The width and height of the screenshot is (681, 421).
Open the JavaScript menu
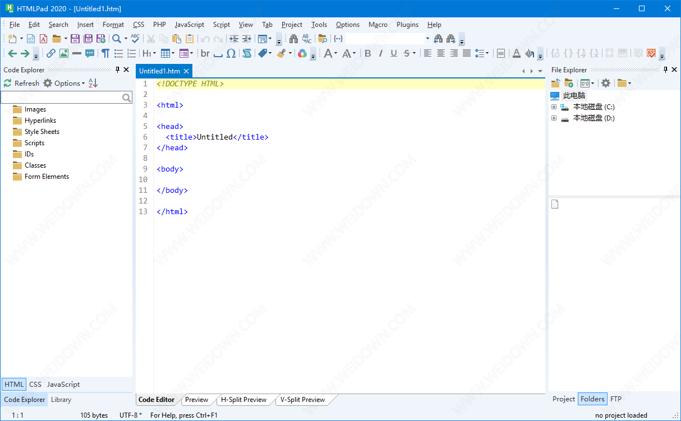click(x=190, y=25)
